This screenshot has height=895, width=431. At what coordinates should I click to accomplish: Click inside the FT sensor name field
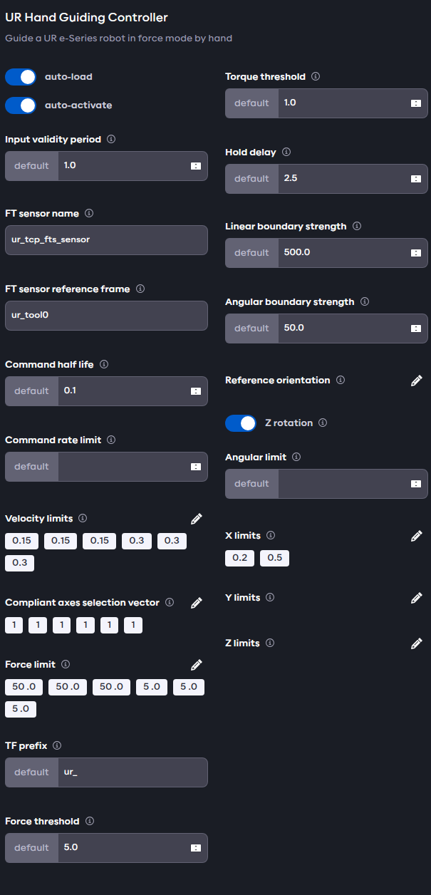pos(106,240)
